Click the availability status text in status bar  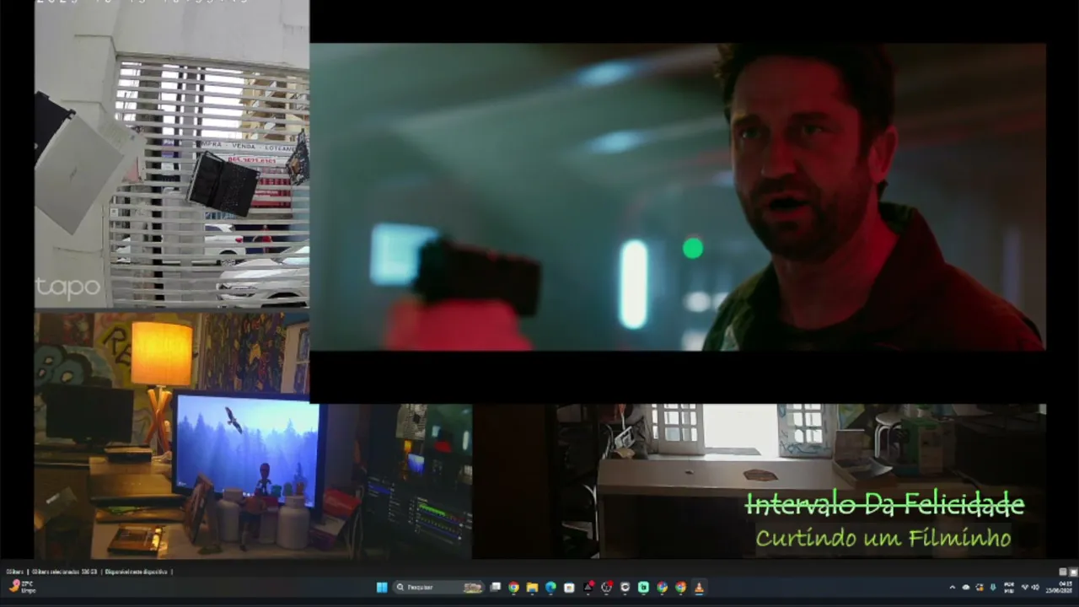(137, 572)
